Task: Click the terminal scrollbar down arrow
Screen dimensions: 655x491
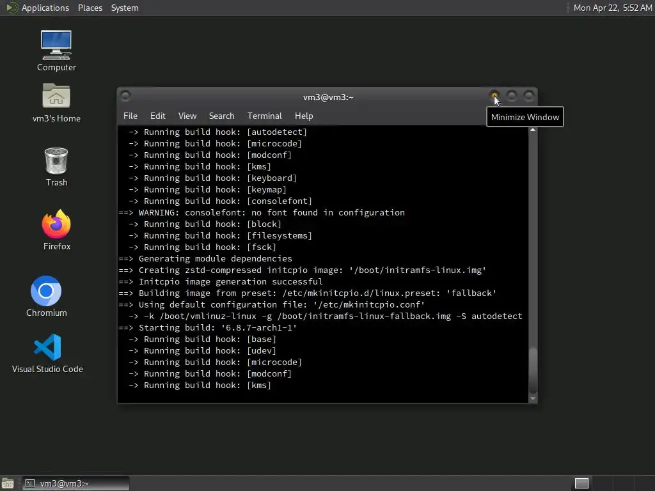Action: tap(533, 399)
